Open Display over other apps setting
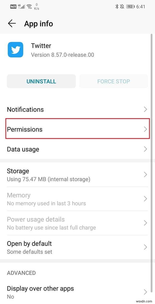 pos(78,292)
